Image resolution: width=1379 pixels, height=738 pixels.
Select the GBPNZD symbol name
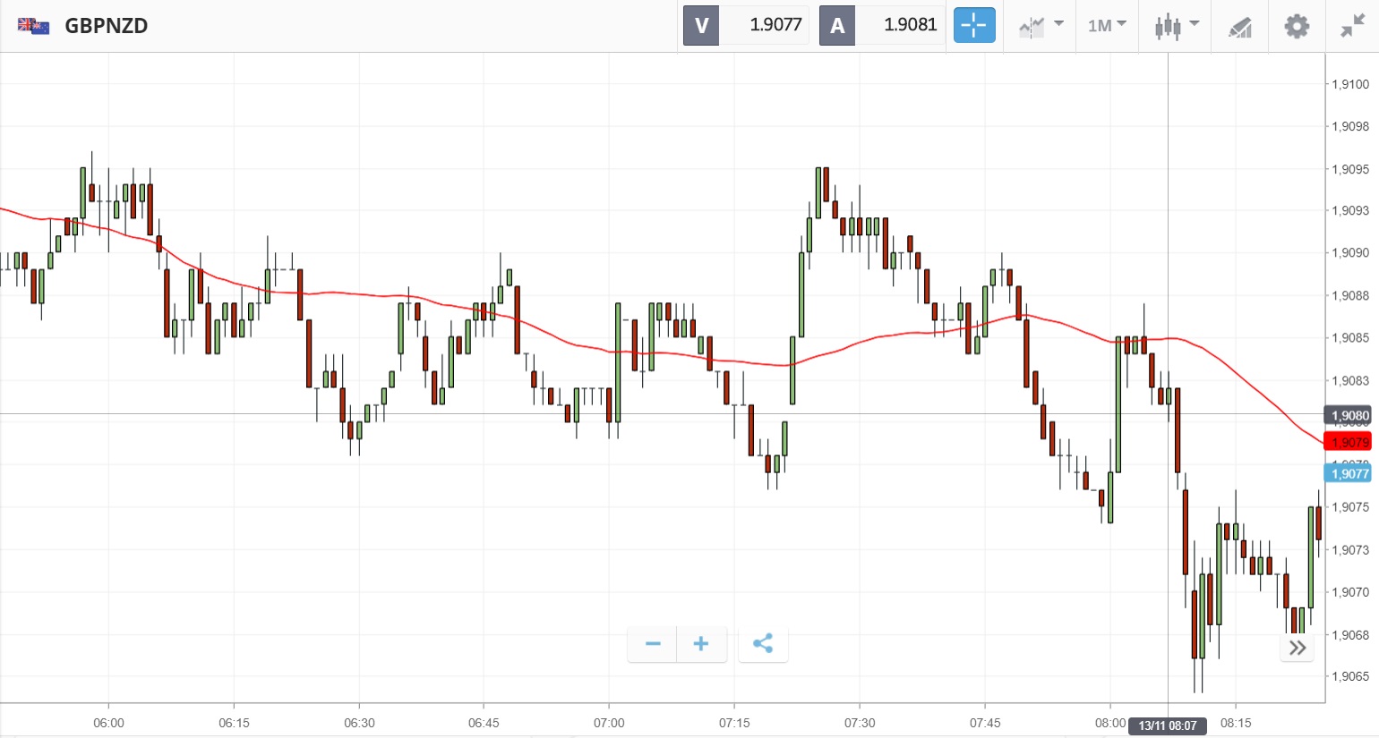coord(107,26)
